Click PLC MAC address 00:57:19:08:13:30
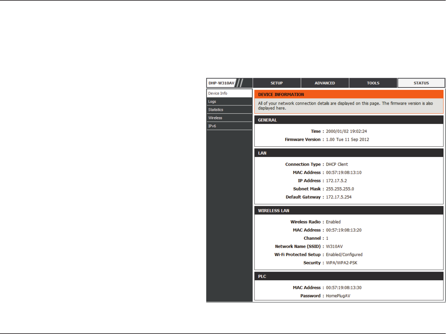Image resolution: width=446 pixels, height=334 pixels. click(344, 288)
